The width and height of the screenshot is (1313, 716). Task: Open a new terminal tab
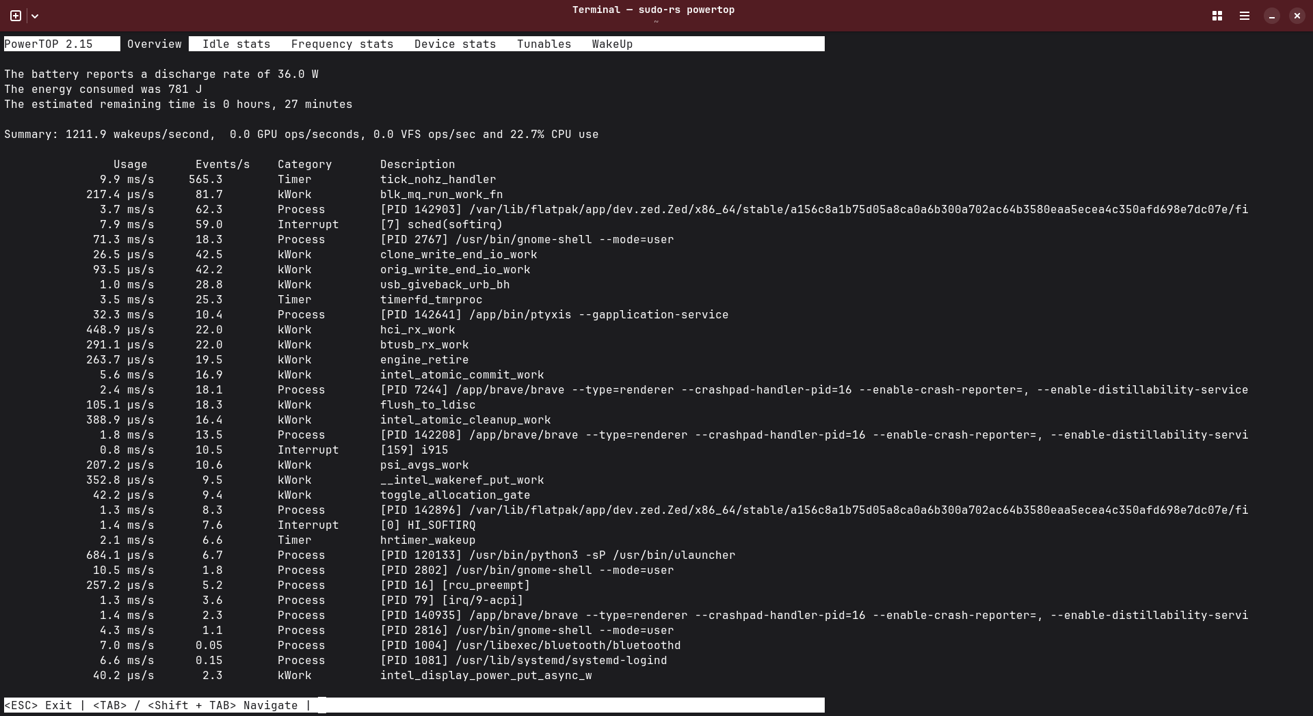(x=16, y=16)
